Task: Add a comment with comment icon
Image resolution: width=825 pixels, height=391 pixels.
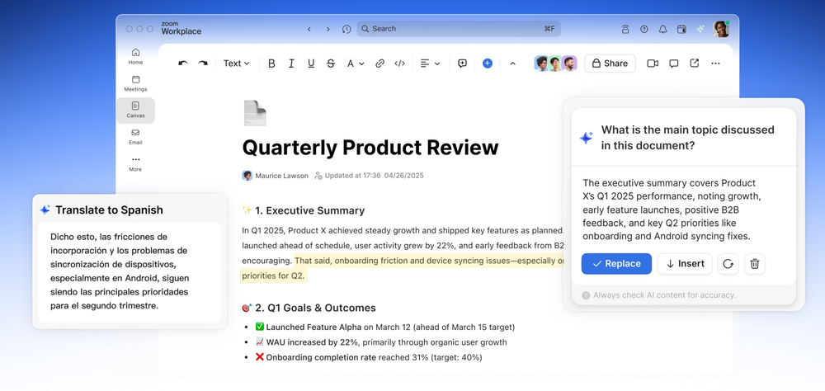Action: click(462, 64)
